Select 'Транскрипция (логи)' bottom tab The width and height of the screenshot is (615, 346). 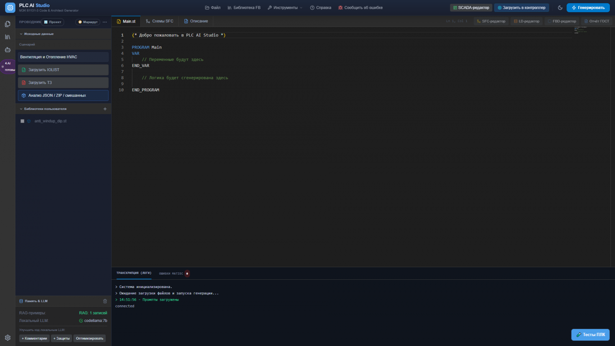pos(134,273)
